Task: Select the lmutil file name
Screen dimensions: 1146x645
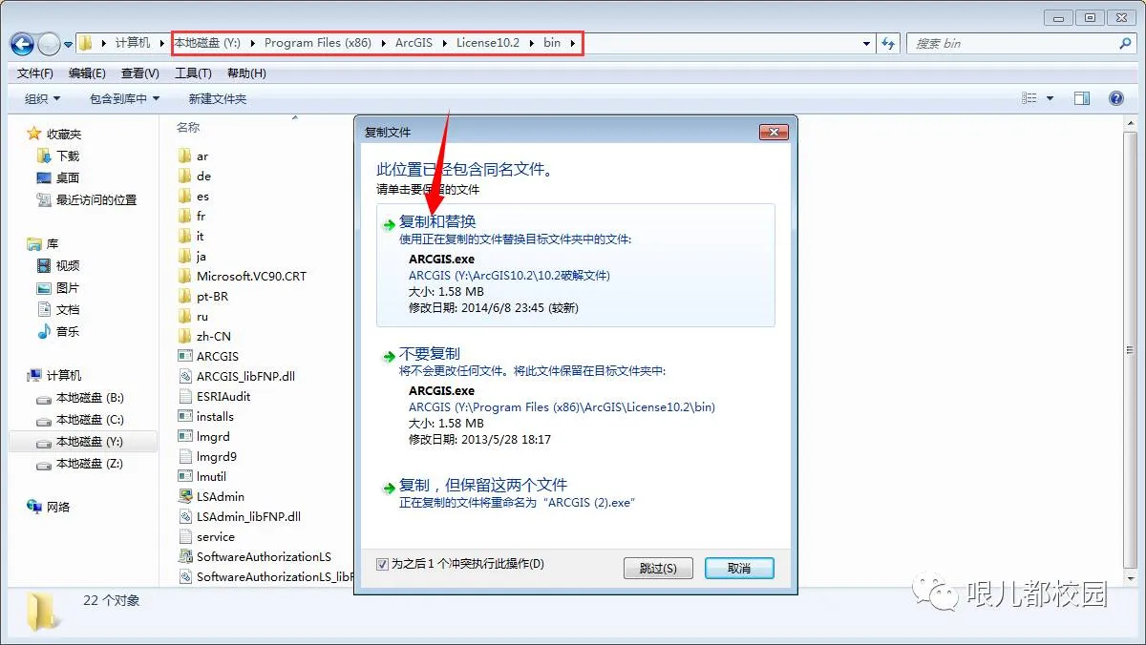Action: pos(211,476)
